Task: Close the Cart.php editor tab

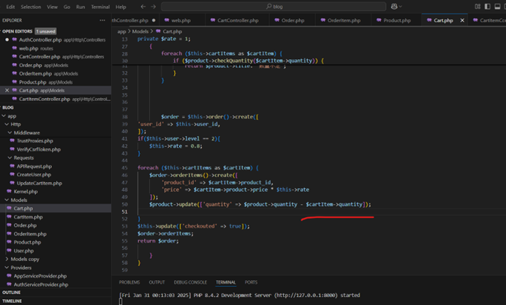Action: [x=462, y=20]
